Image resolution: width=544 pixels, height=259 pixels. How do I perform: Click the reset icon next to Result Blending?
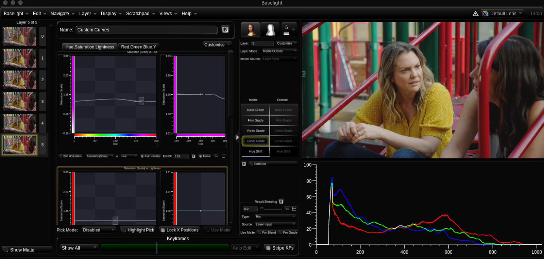pos(281,202)
